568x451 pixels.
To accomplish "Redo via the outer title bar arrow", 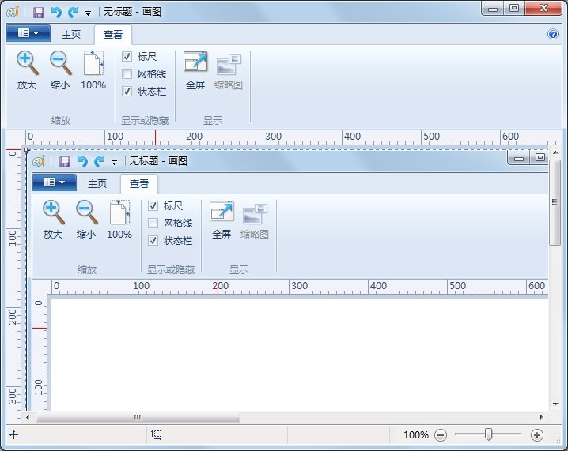I will [x=74, y=13].
